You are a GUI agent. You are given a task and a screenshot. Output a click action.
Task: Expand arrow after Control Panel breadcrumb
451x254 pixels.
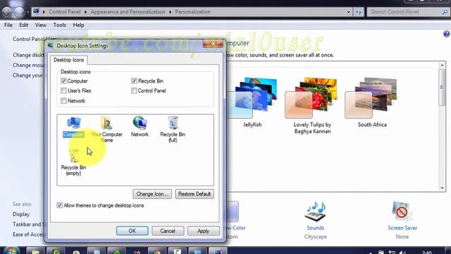pyautogui.click(x=86, y=12)
